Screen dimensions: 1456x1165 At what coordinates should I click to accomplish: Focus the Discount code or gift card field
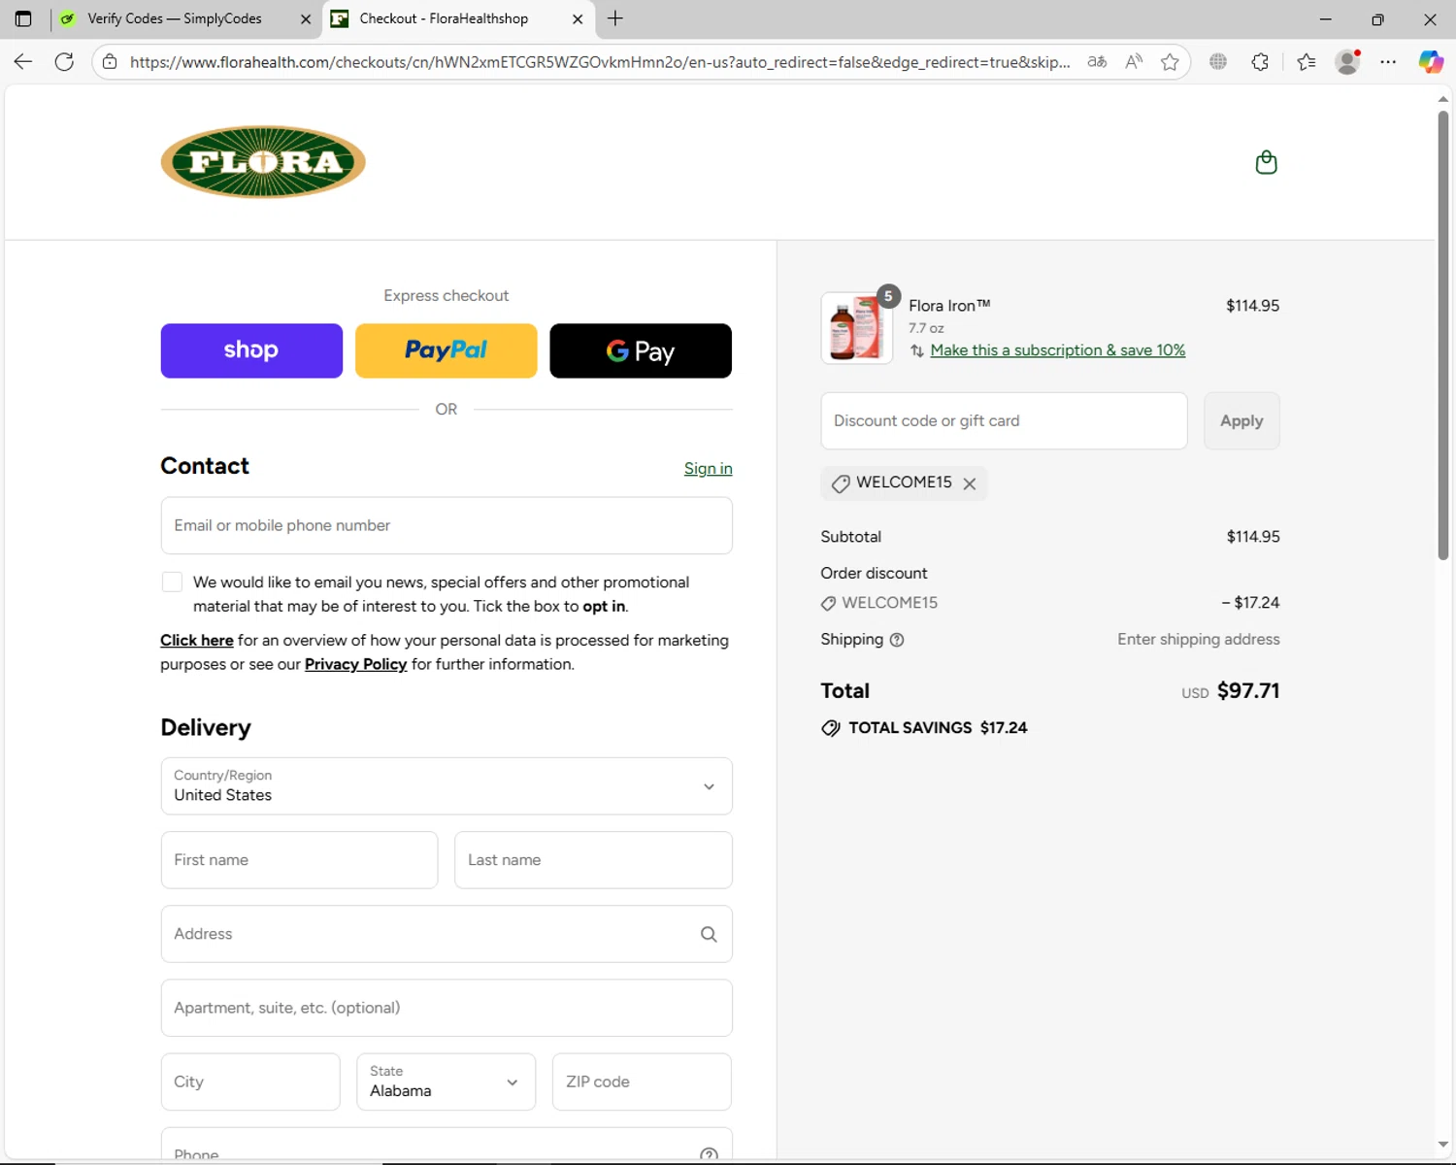click(1004, 421)
